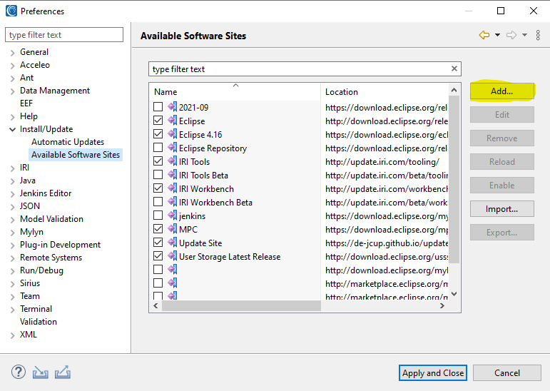Click the Add... button
550x391 pixels.
pos(502,91)
